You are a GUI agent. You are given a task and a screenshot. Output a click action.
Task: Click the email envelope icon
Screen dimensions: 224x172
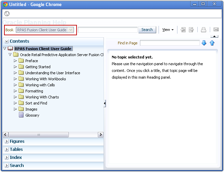(216, 30)
